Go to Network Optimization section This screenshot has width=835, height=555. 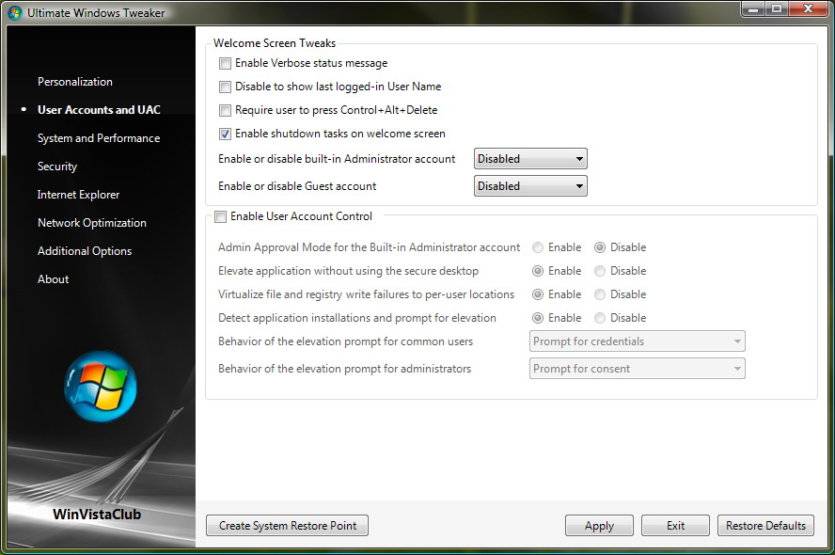pos(92,223)
